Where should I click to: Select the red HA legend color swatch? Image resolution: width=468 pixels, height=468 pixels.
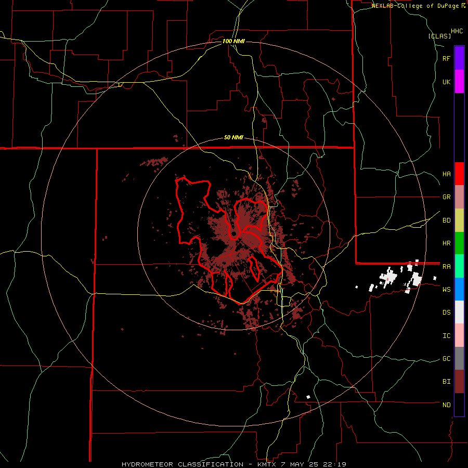(459, 174)
